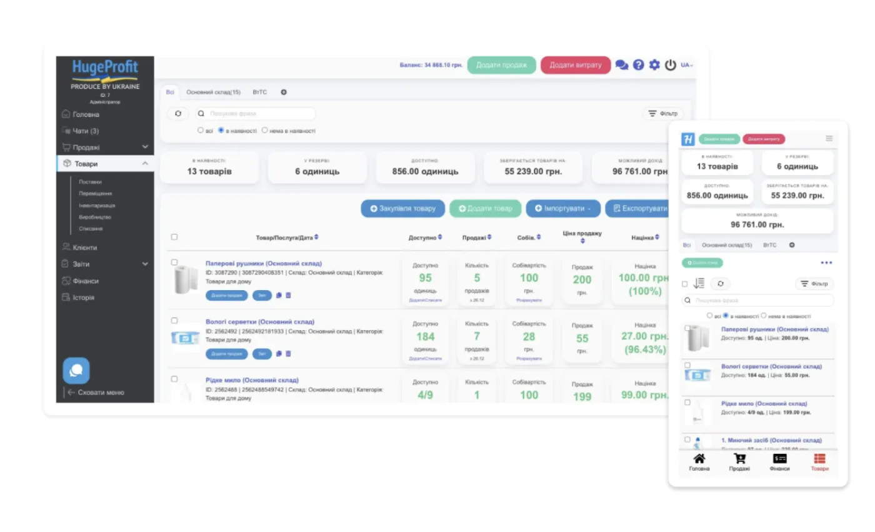This screenshot has width=875, height=532.
Task: Open settings via the gear icon
Action: point(654,65)
